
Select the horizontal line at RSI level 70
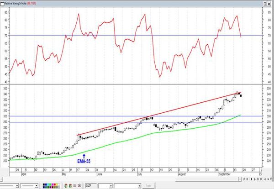pos(136,35)
